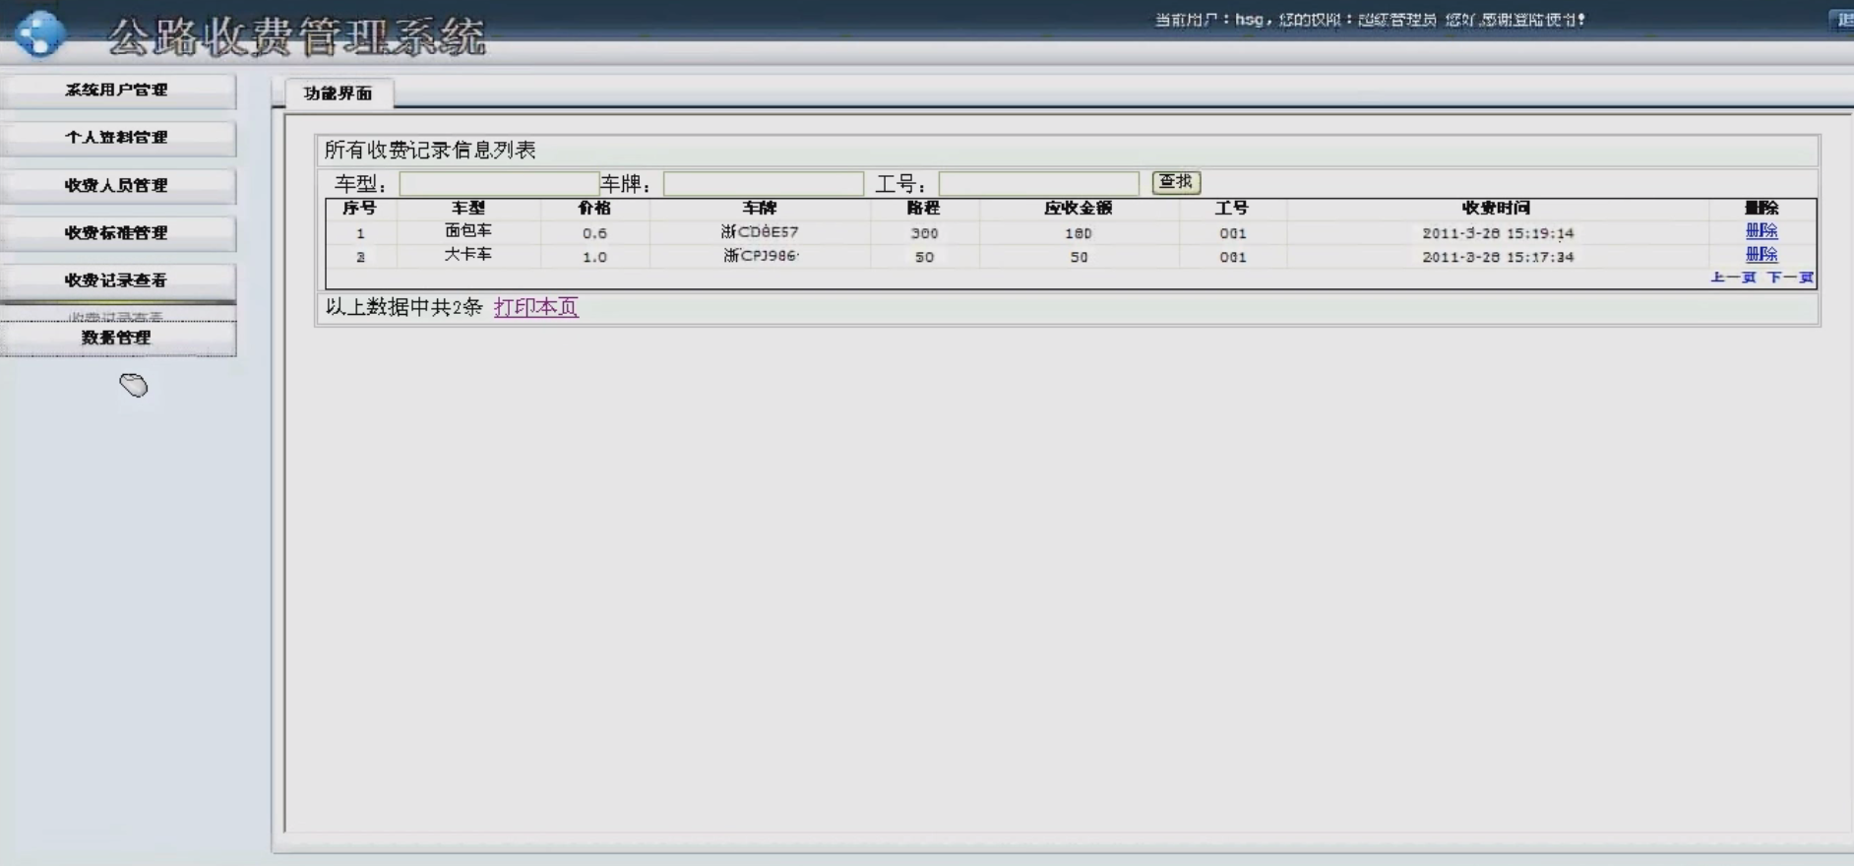Focus the 车型 search input field

pos(499,184)
